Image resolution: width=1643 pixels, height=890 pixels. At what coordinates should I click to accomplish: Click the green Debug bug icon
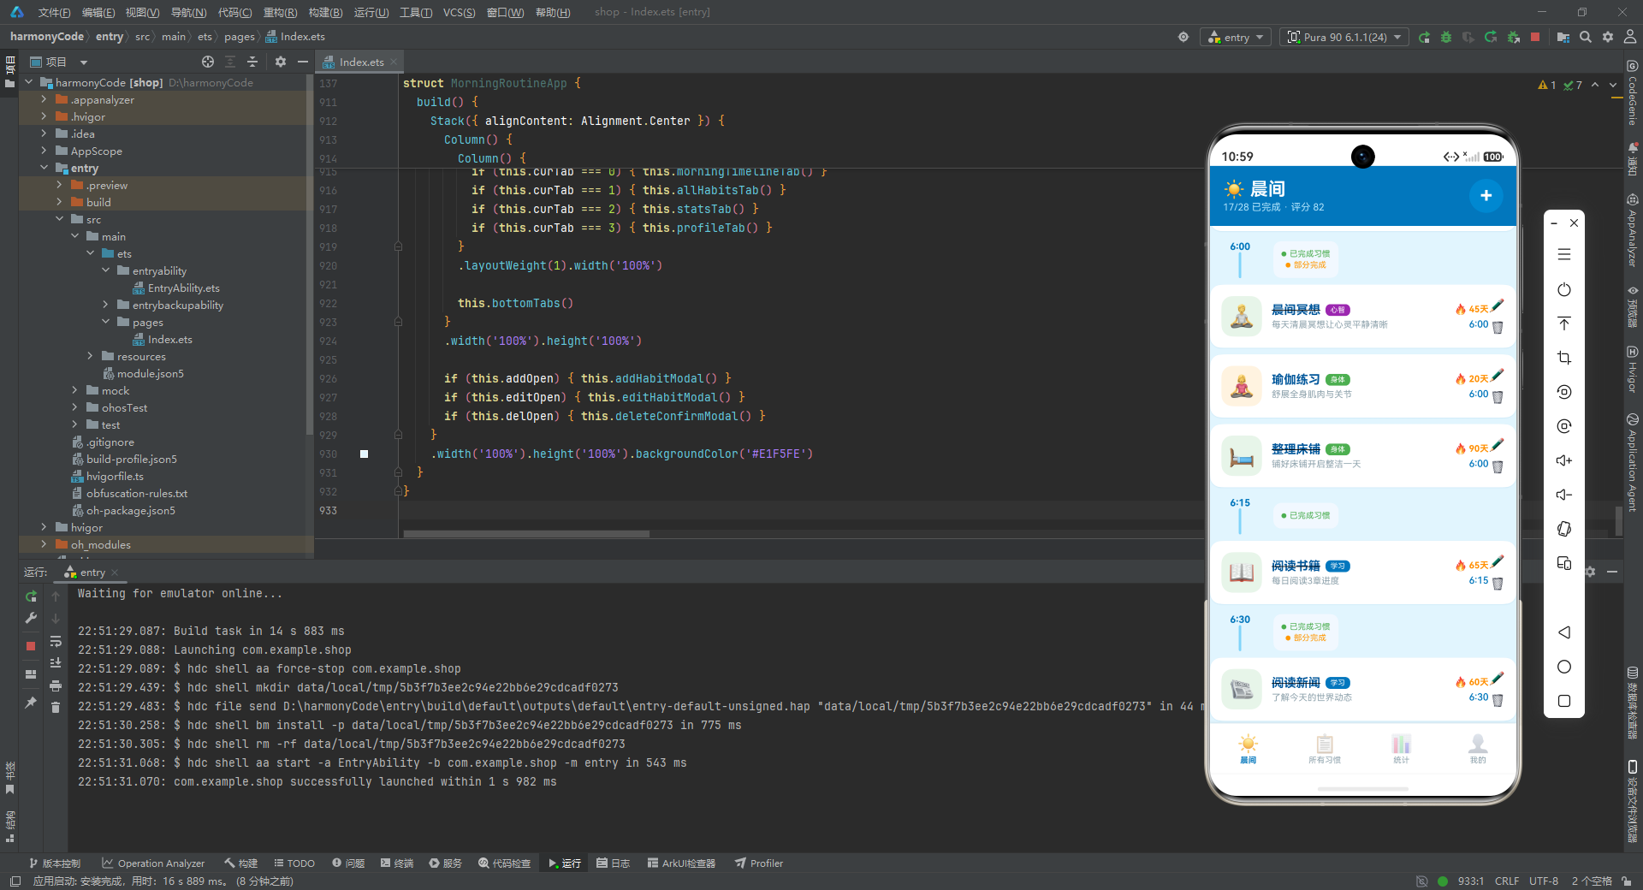coord(1446,37)
